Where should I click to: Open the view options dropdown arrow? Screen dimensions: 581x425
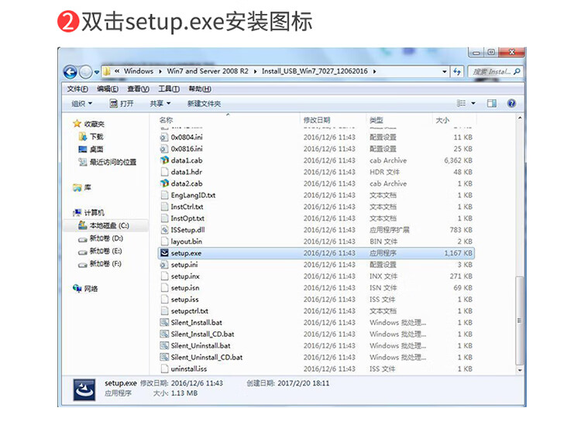tap(472, 103)
